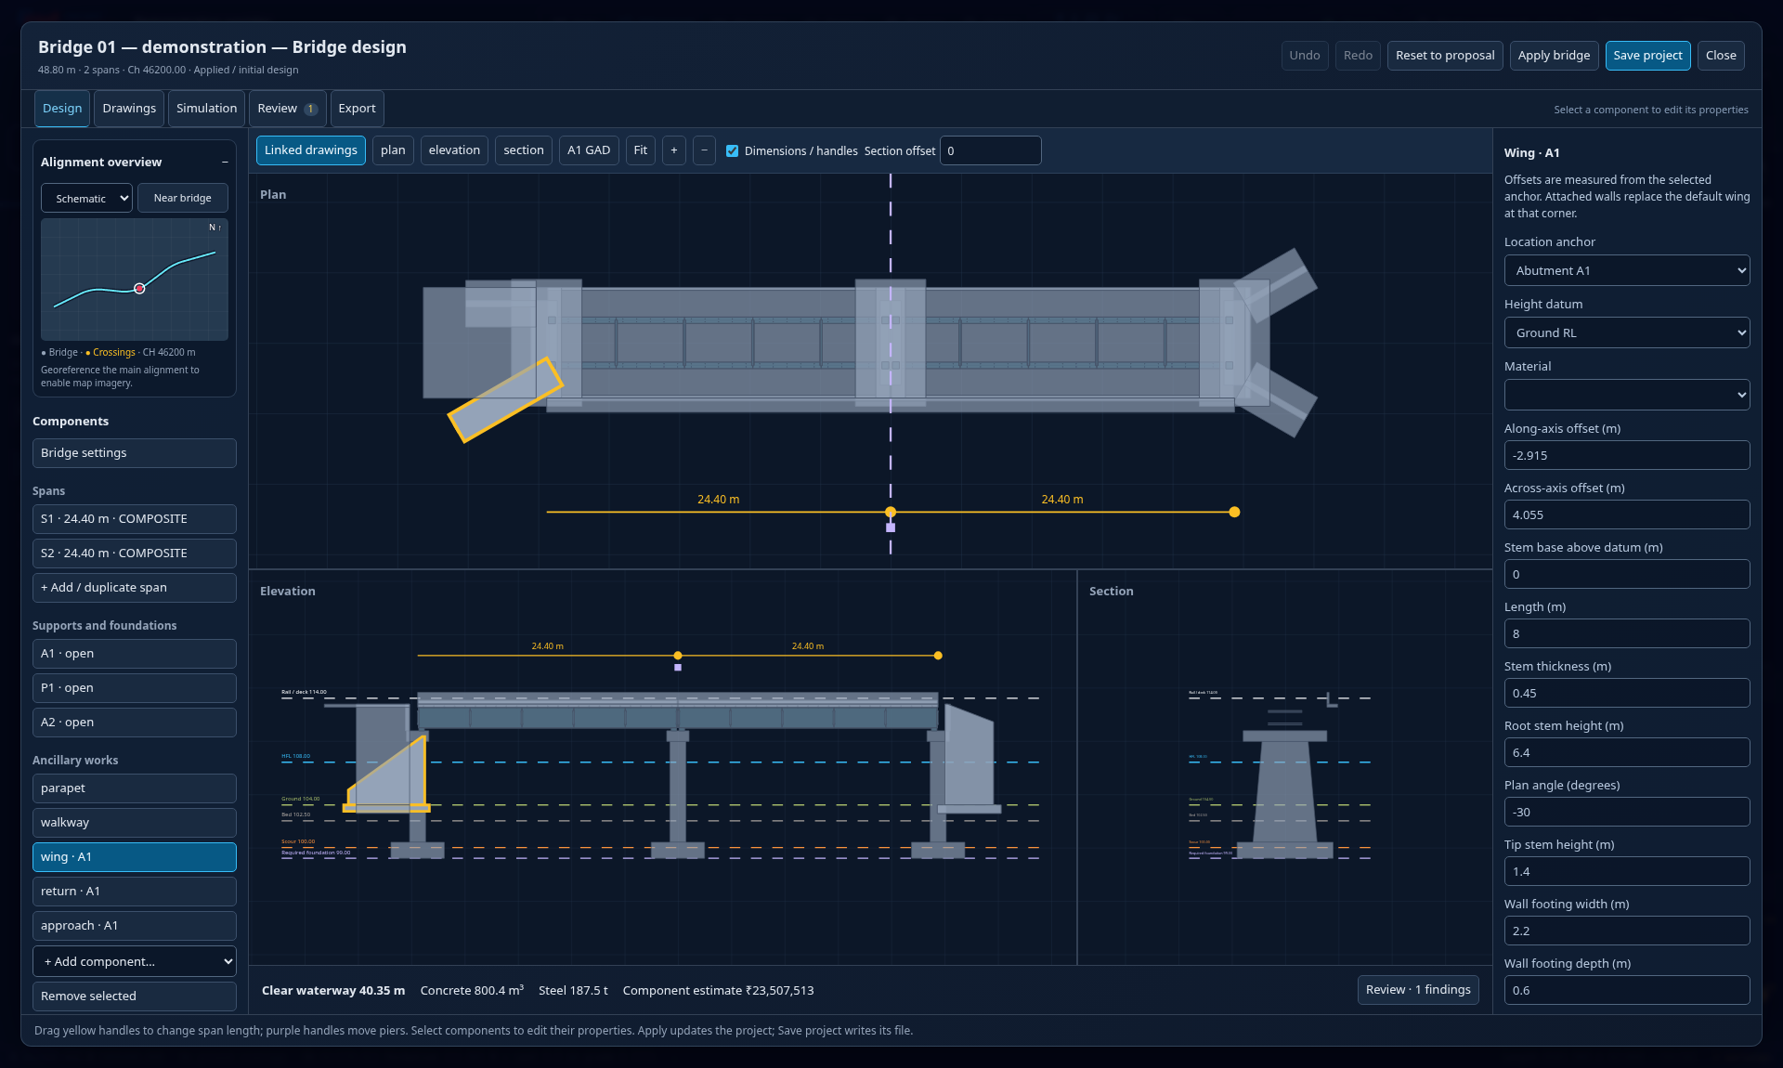Zoom out with the minus button

pyautogui.click(x=704, y=150)
